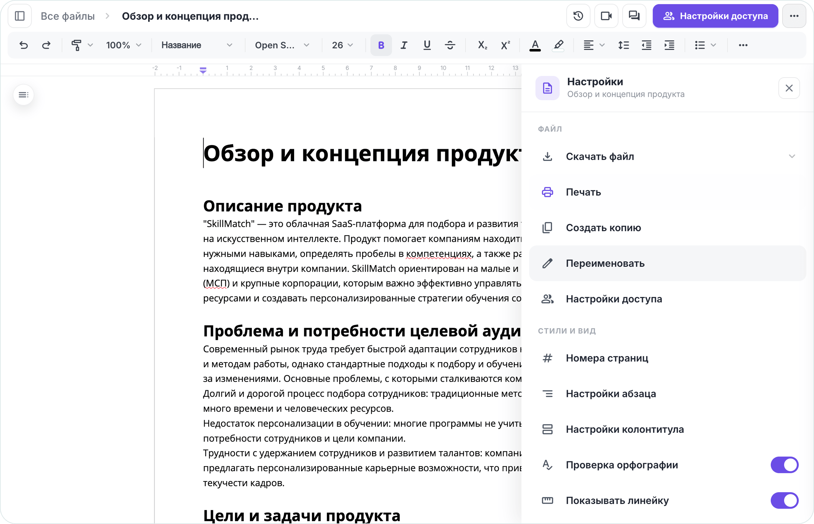Select Создать копию option
Screen dimensions: 814x524
pos(667,228)
